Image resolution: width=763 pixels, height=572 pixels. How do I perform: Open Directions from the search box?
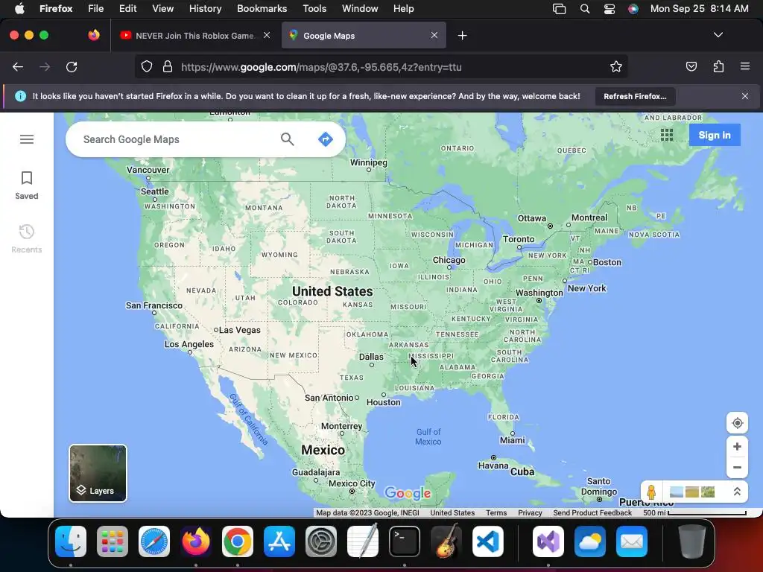pos(325,139)
